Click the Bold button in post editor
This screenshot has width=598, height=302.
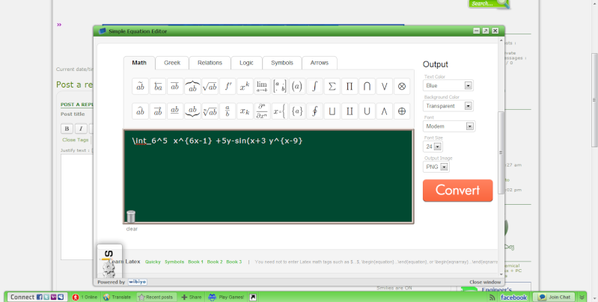(x=67, y=129)
